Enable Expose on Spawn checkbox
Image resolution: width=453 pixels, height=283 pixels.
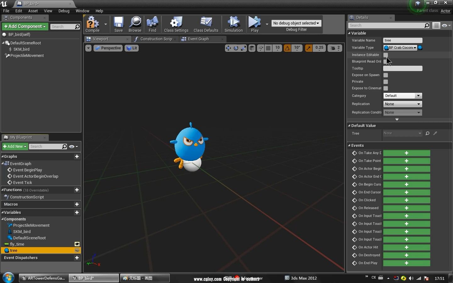(386, 75)
